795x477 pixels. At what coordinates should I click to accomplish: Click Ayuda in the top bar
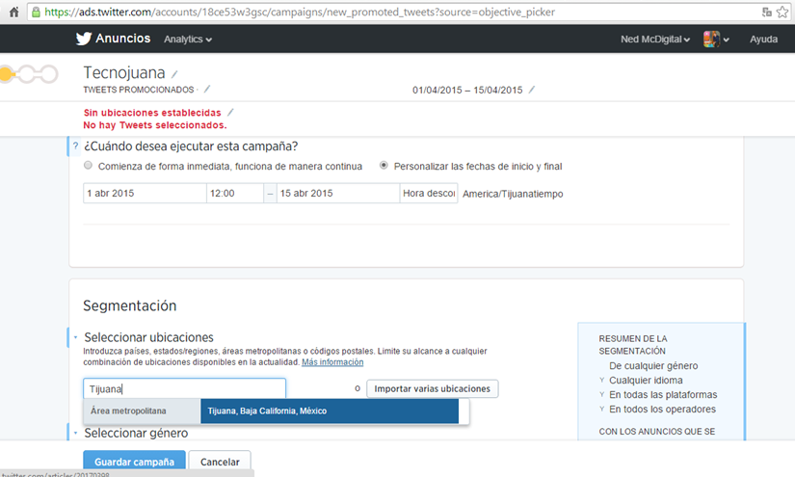763,40
